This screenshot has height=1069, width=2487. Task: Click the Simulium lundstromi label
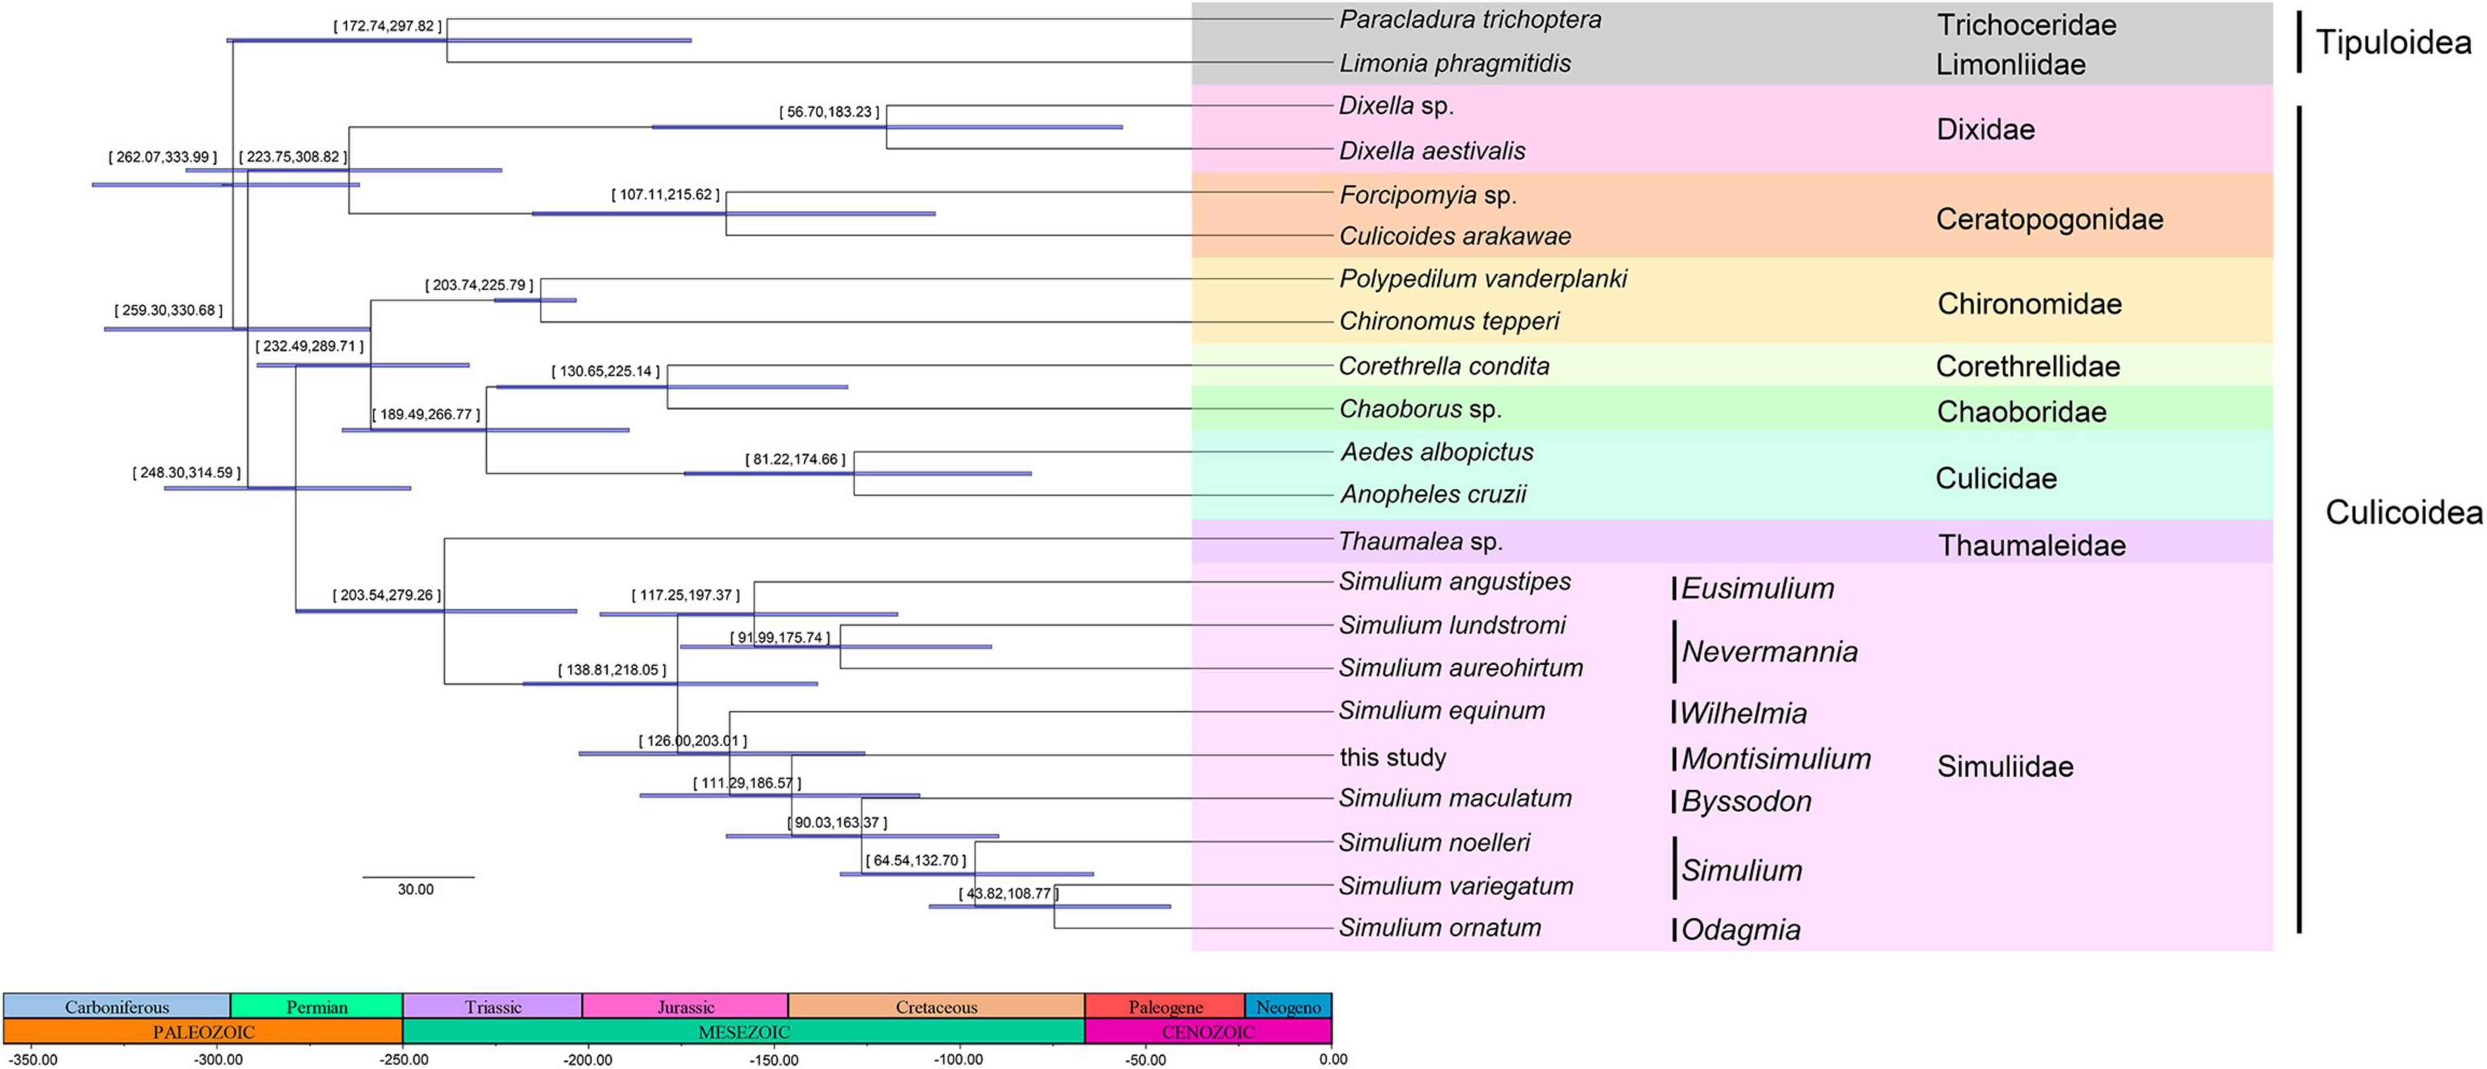[x=1452, y=625]
